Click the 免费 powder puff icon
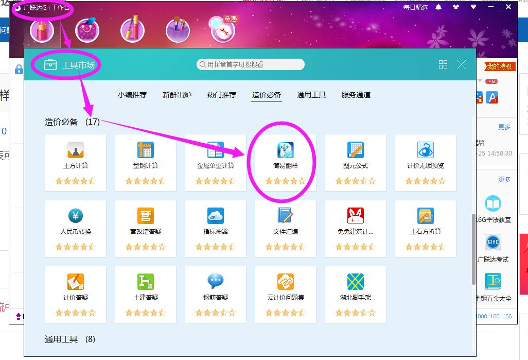 tap(223, 30)
